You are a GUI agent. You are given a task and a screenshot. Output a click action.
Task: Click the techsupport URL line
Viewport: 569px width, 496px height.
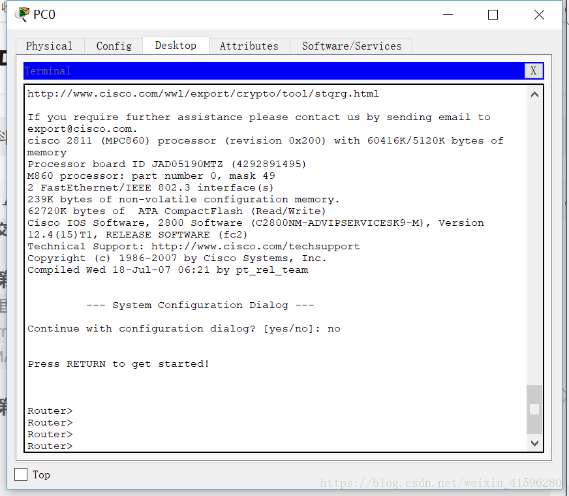193,247
